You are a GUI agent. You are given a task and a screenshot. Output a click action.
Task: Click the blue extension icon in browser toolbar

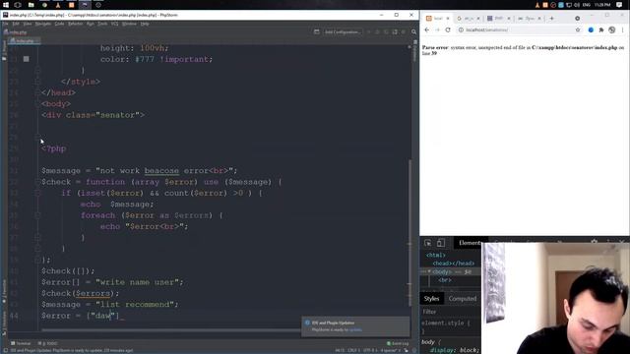point(591,29)
